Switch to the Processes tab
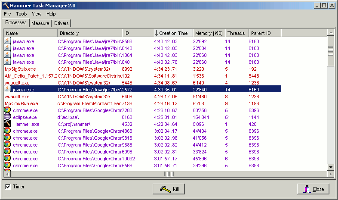Image resolution: width=338 pixels, height=200 pixels. coord(16,22)
